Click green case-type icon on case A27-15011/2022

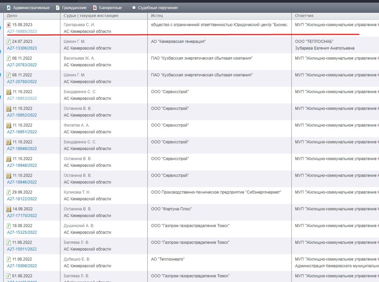(9, 242)
